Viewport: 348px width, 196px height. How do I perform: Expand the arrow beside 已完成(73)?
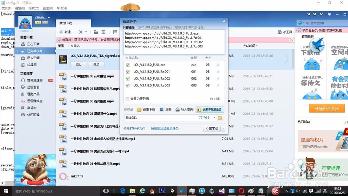18,51
